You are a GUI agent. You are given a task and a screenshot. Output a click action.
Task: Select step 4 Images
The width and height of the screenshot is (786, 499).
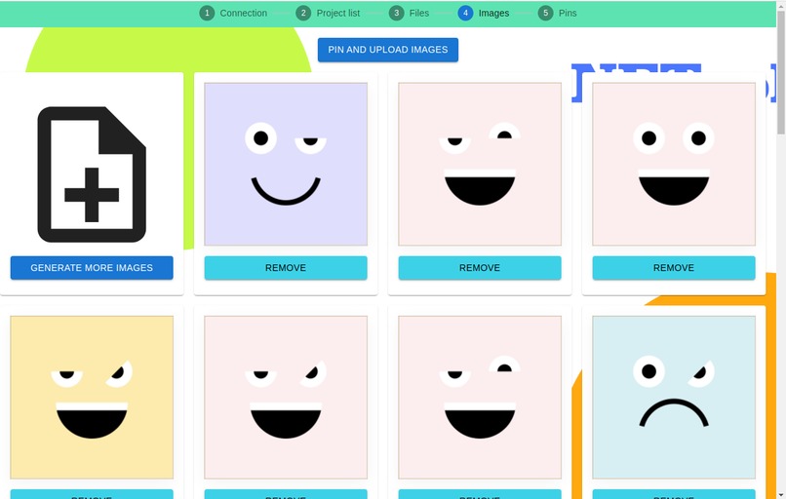click(484, 13)
